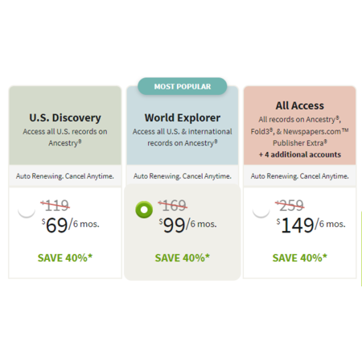Click SAVE 40% under World Explorer
Viewport: 362px width, 362px height.
tap(183, 258)
